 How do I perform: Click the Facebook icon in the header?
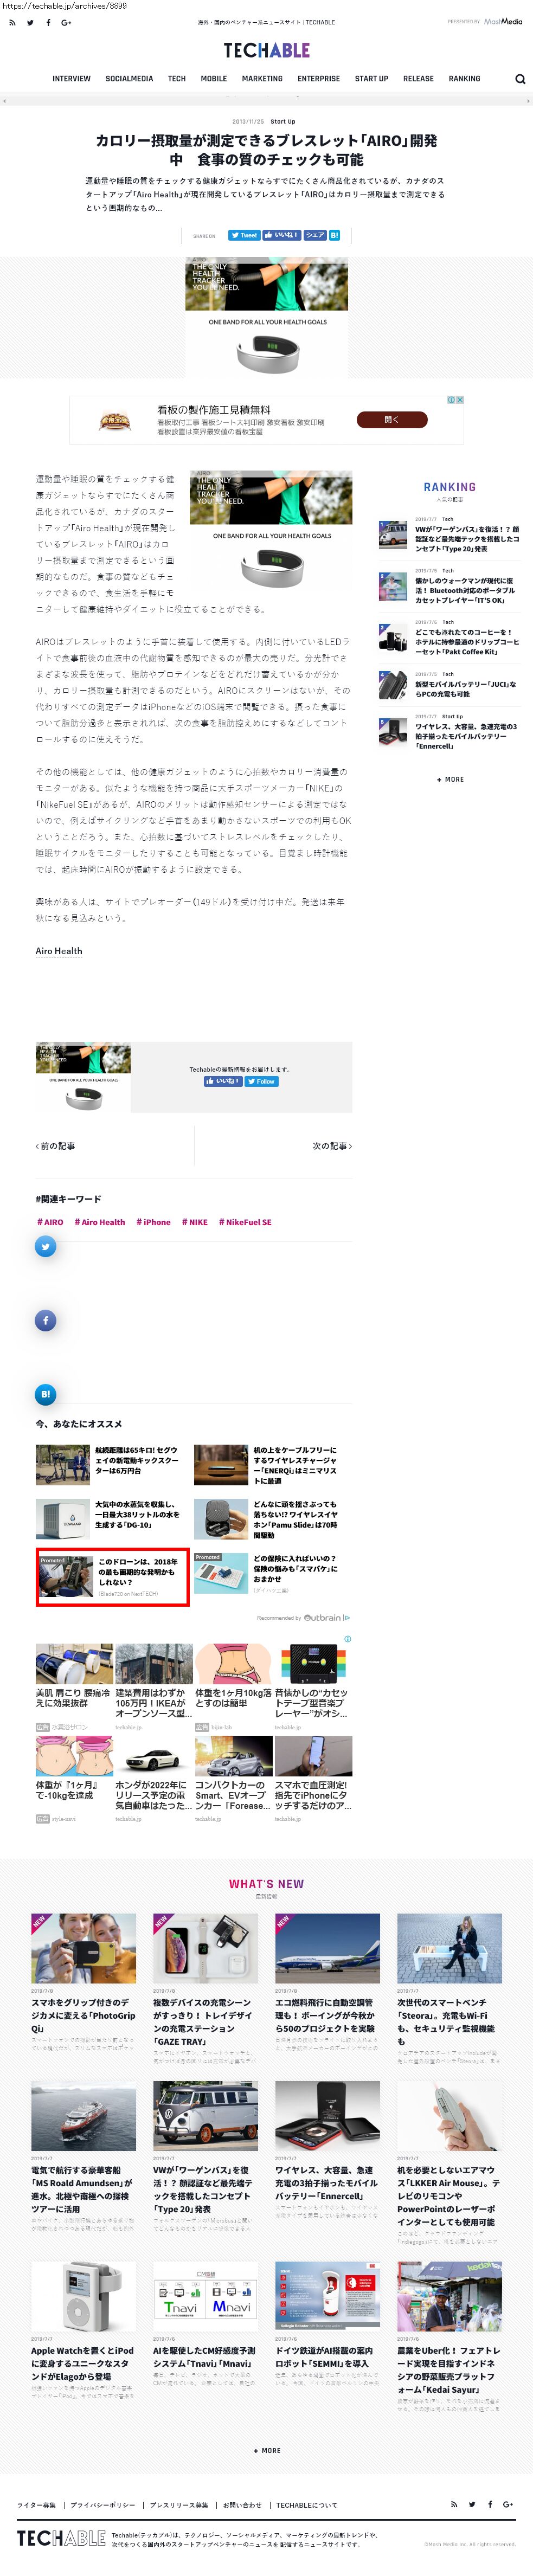(47, 22)
